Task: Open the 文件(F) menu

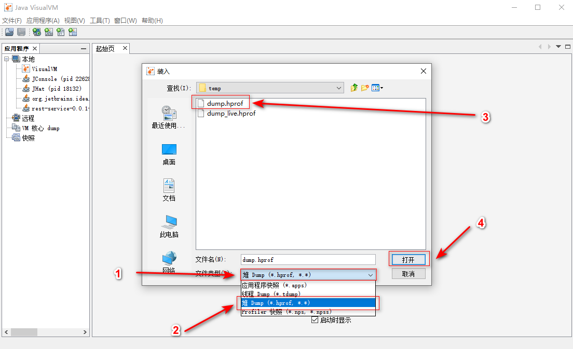Action: coord(12,20)
